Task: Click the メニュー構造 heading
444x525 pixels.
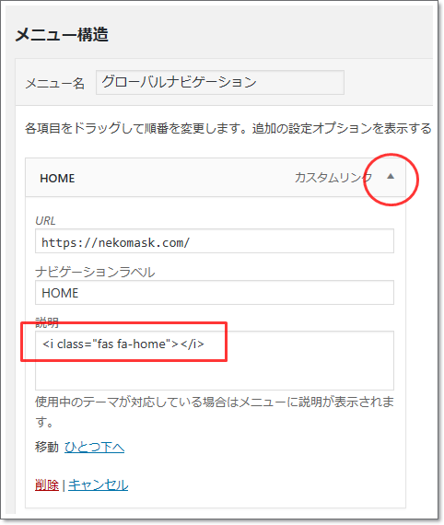Action: click(62, 34)
